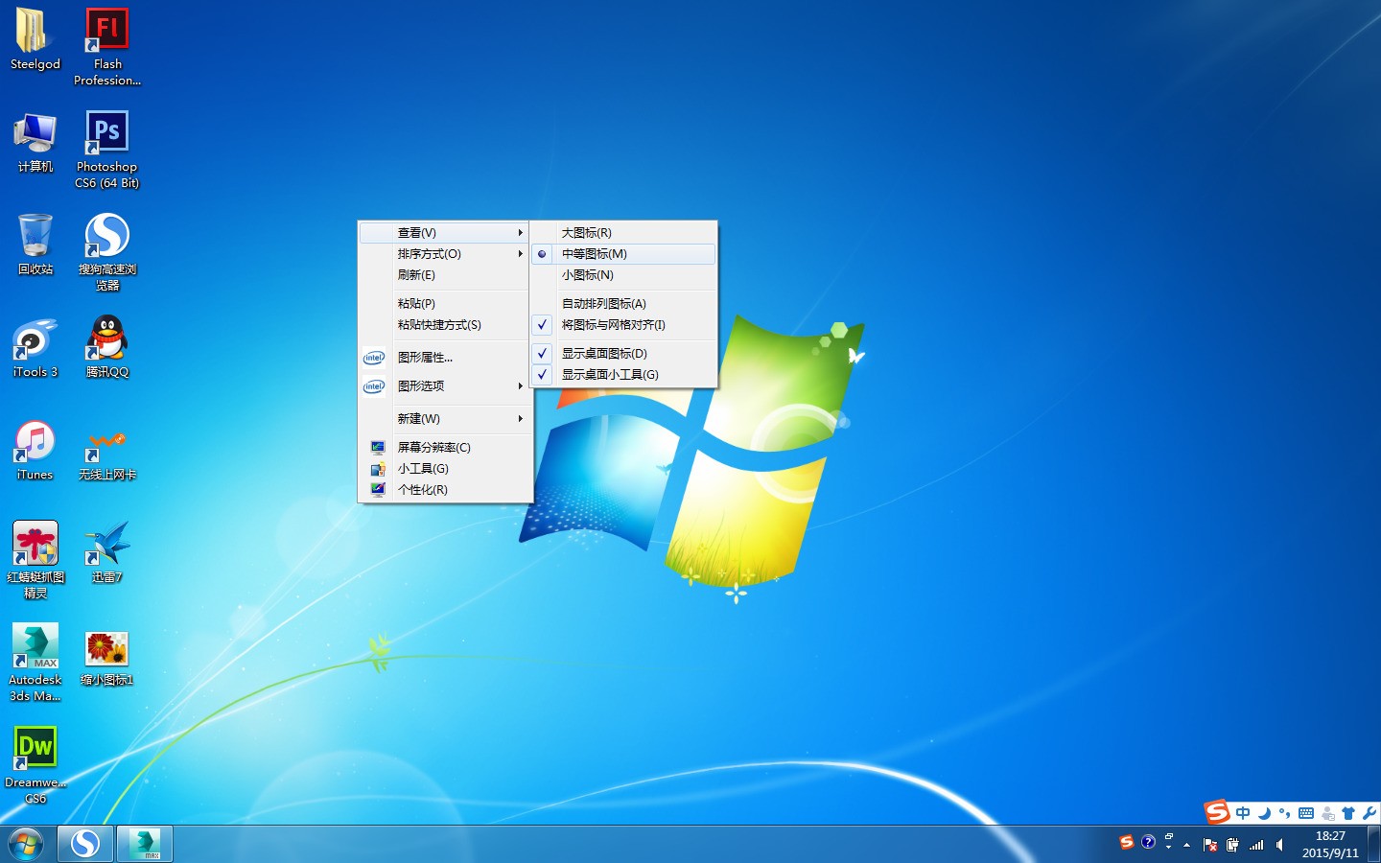Open the Steelgod folder on desktop
This screenshot has width=1381, height=863.
coord(35,39)
